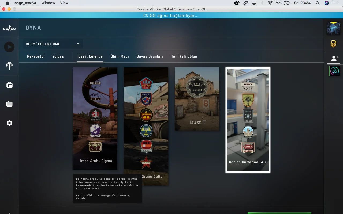Click the battery %70 indicator
This screenshot has width=343, height=214.
[x=283, y=3]
